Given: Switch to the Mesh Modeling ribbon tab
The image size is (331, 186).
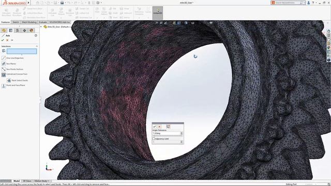Looking at the screenshot, I should point(29,22).
